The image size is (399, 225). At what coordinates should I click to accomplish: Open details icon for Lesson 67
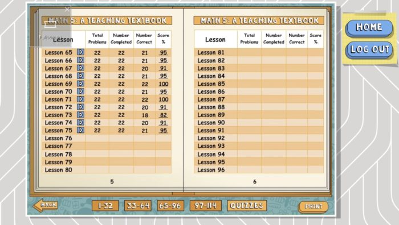click(x=80, y=68)
